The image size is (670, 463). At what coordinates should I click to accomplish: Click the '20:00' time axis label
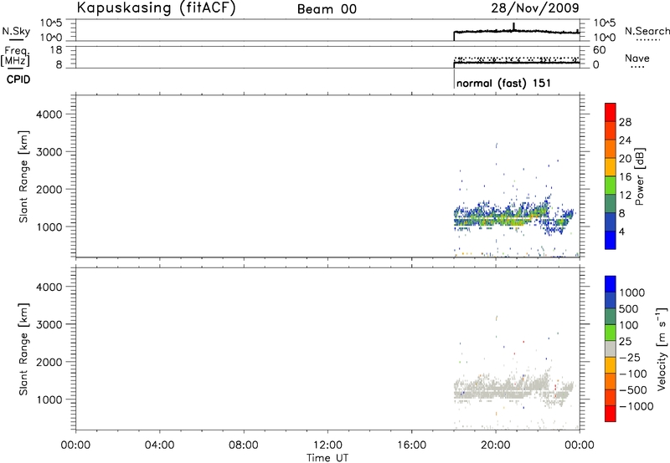coord(496,445)
